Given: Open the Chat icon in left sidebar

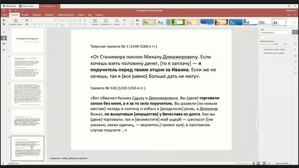Looking at the screenshot, I should click(4, 50).
